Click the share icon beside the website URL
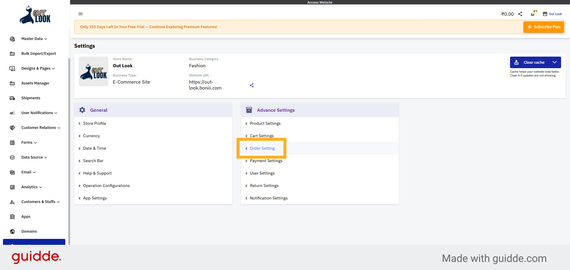Screen dimensions: 570x270 click(251, 85)
